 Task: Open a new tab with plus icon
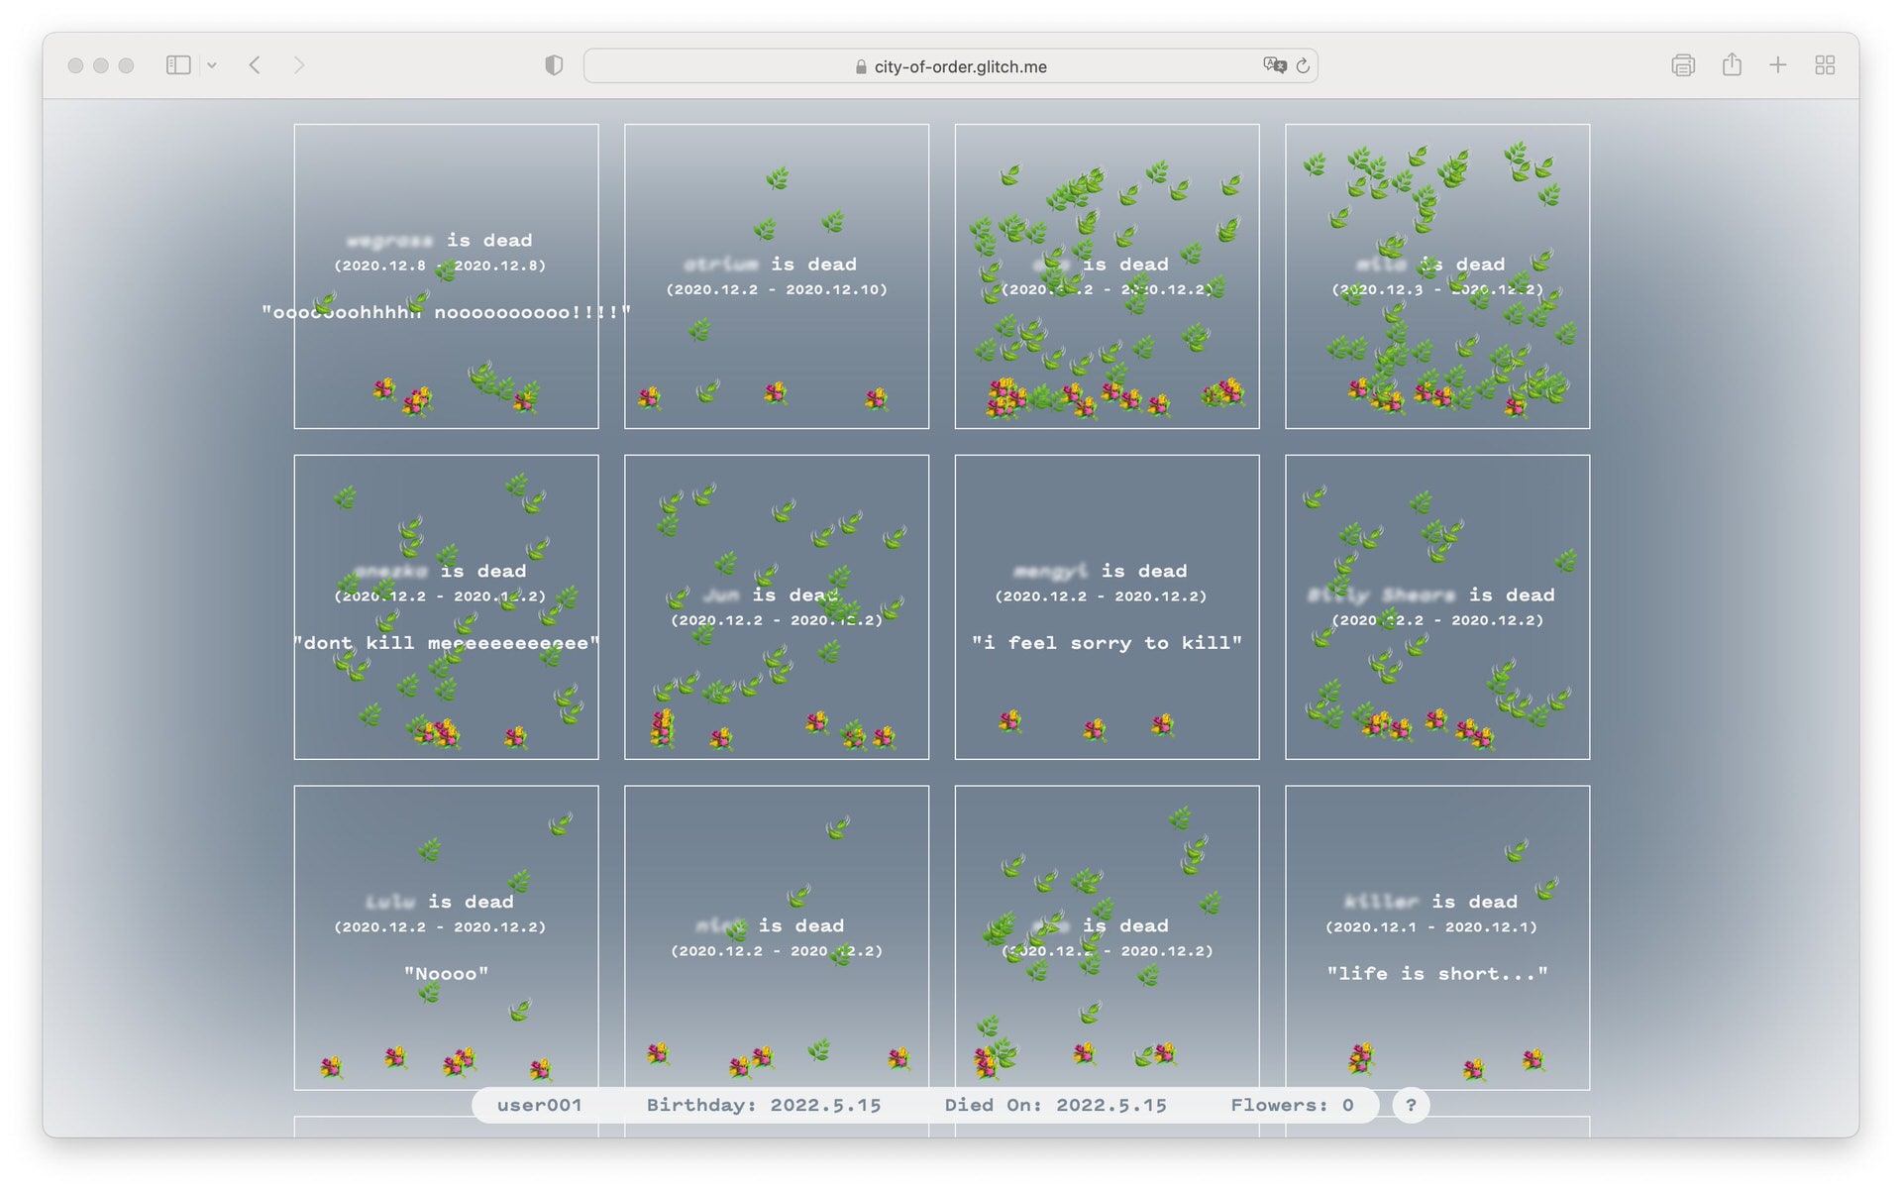click(x=1778, y=65)
